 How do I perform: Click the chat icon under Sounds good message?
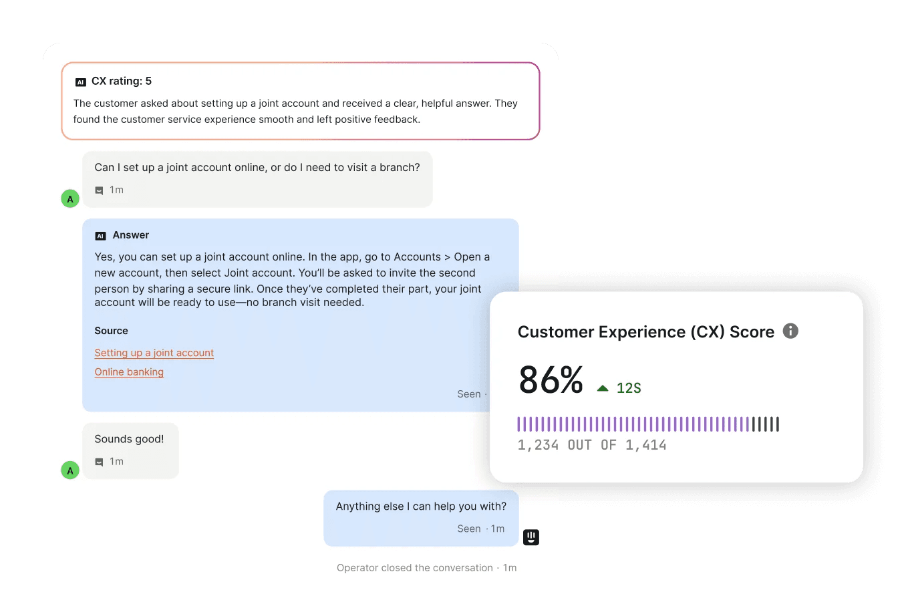point(99,462)
